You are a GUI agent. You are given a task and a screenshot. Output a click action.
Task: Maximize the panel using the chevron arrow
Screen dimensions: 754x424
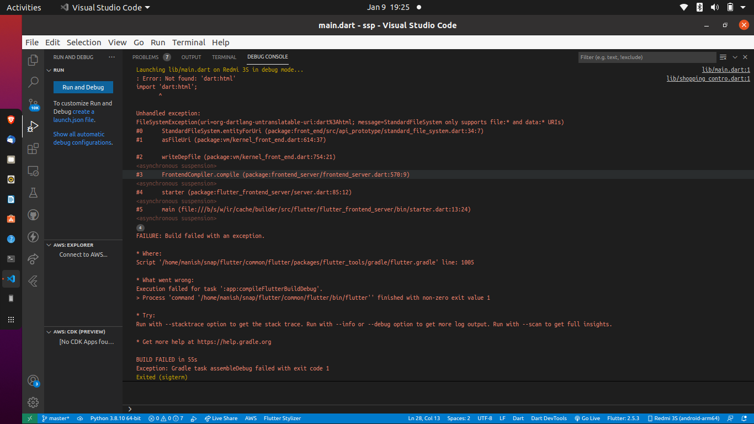point(735,57)
